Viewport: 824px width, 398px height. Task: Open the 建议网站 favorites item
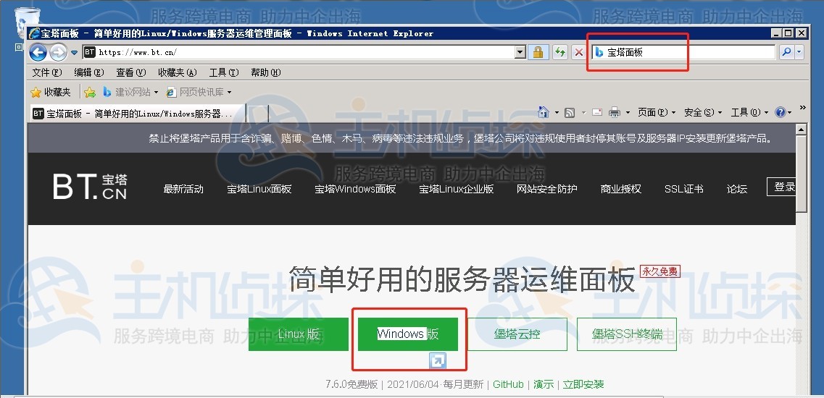[x=130, y=92]
